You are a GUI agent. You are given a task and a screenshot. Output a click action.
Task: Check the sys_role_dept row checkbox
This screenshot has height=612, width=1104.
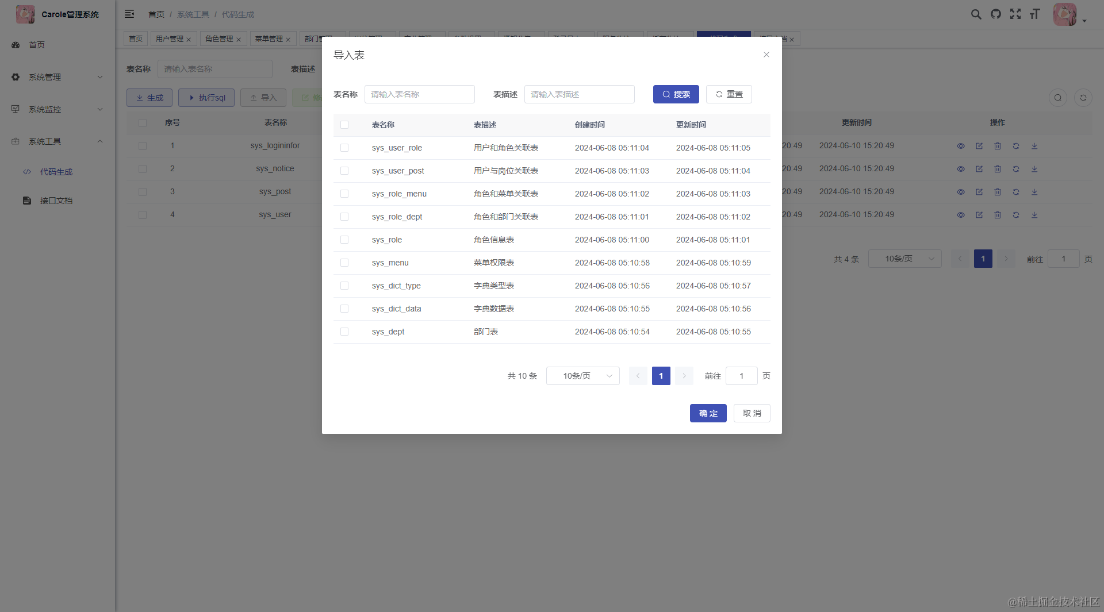[x=344, y=217]
